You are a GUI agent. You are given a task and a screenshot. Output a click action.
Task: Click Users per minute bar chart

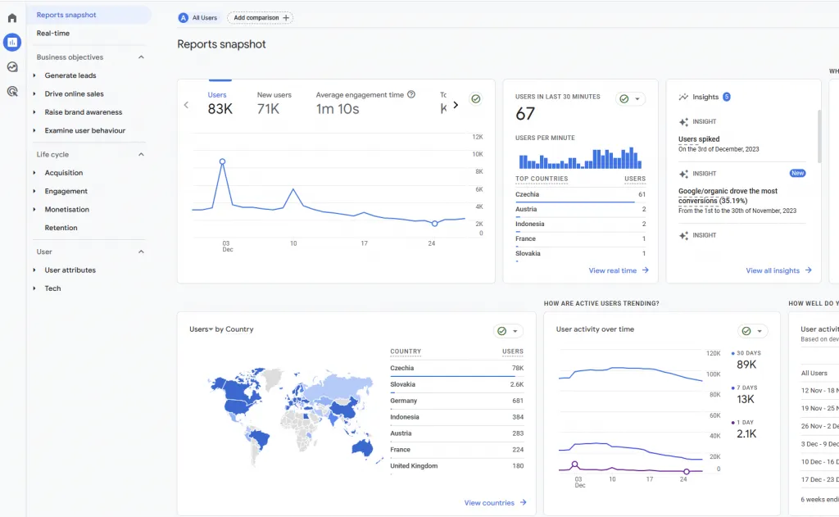click(x=580, y=158)
